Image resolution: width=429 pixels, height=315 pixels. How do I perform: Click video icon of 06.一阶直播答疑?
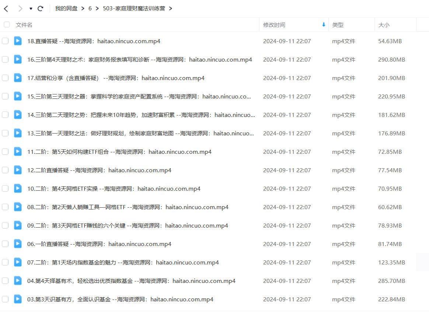coord(18,244)
